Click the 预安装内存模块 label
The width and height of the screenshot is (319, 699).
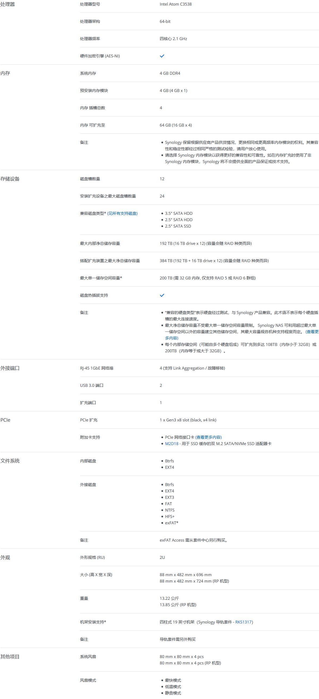pyautogui.click(x=94, y=90)
